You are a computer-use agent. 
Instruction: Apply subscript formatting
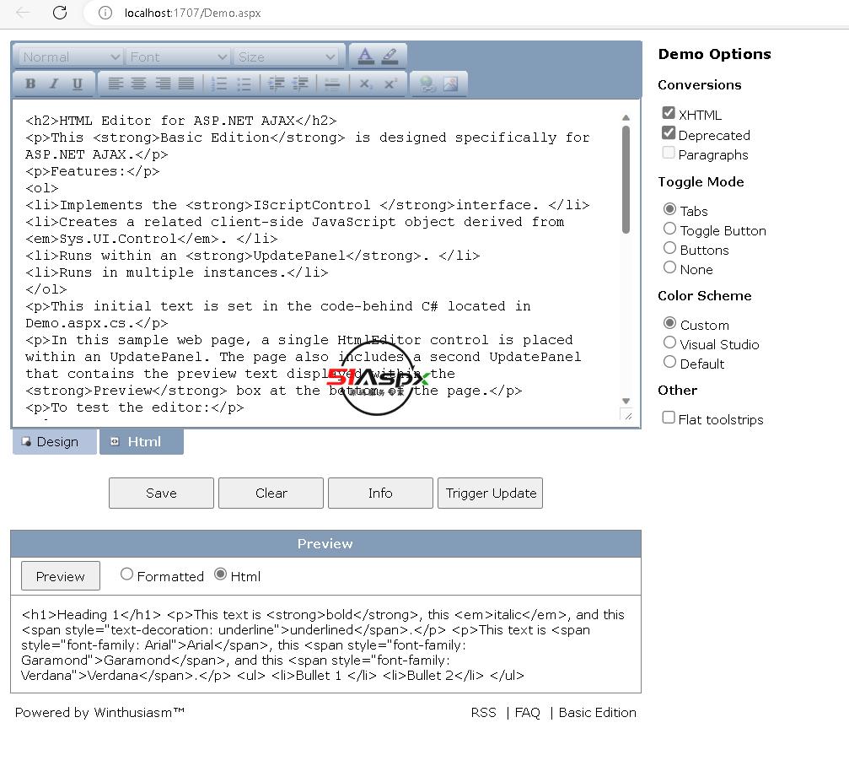click(x=365, y=84)
